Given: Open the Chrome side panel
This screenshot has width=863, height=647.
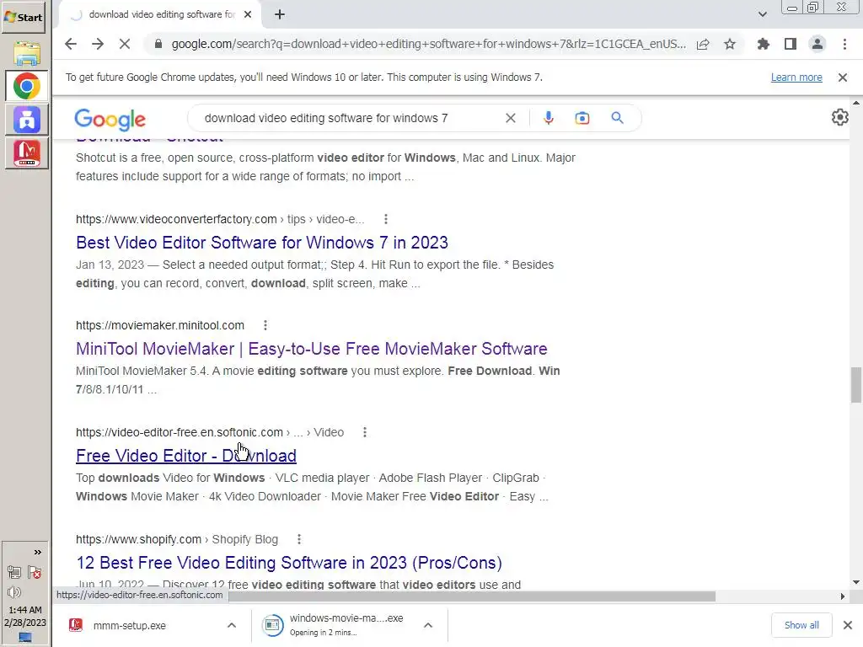Looking at the screenshot, I should (791, 44).
